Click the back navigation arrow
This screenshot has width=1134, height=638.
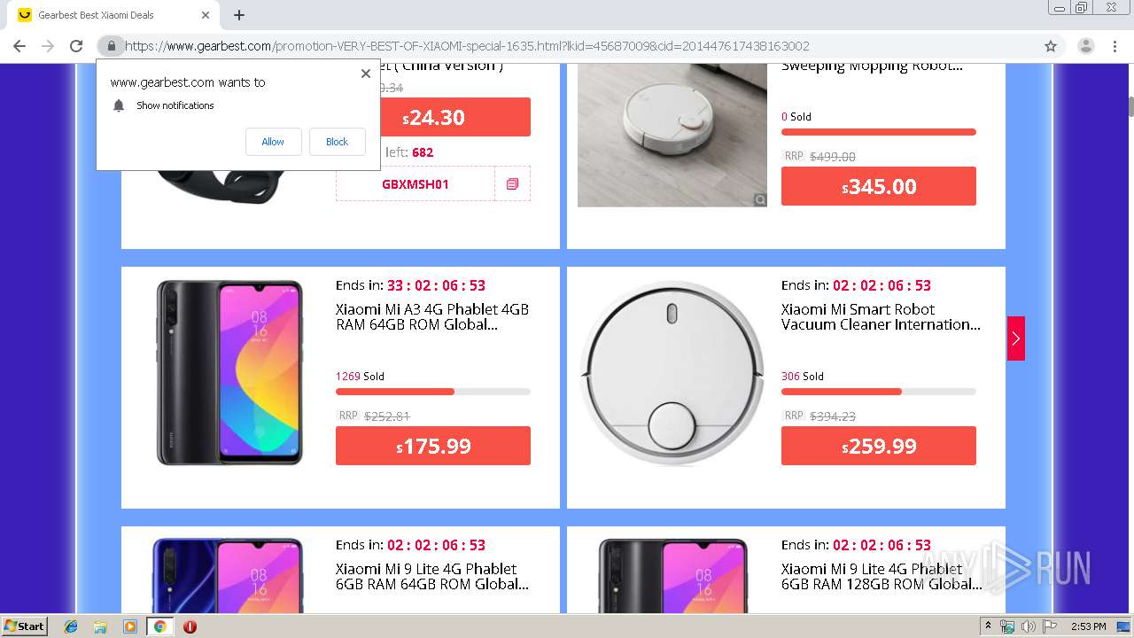(x=19, y=46)
